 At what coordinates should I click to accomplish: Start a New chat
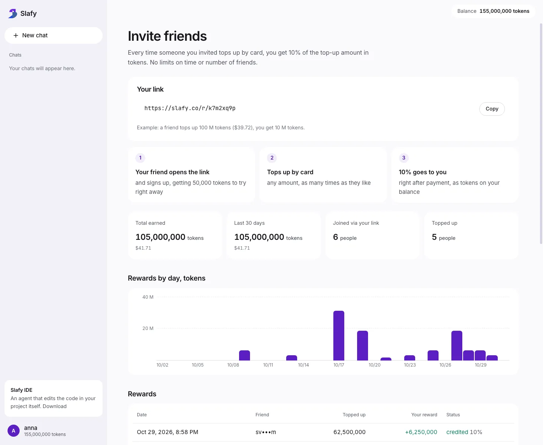pyautogui.click(x=54, y=35)
